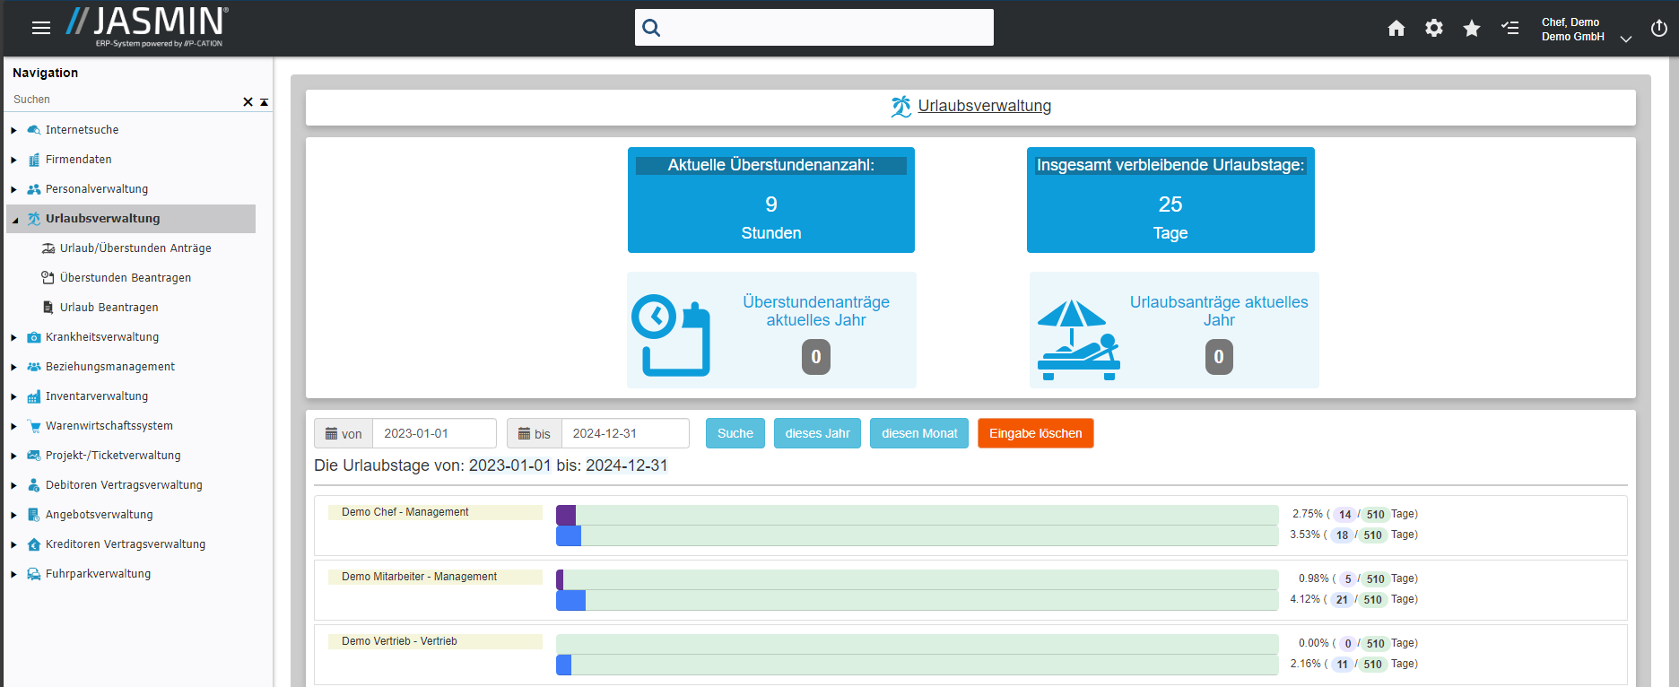The image size is (1679, 687).
Task: Click the overtime requests clock icon
Action: pyautogui.click(x=671, y=335)
